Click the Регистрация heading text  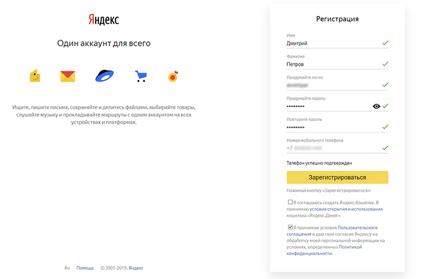[337, 19]
